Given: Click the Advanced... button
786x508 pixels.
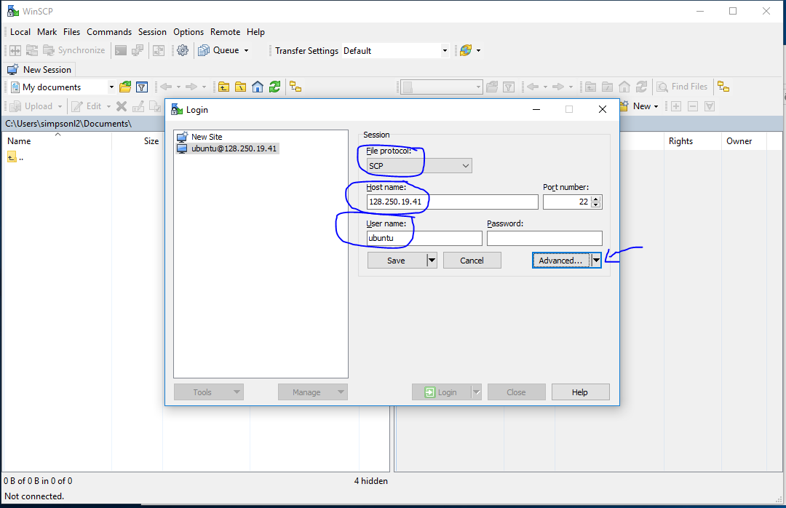Looking at the screenshot, I should point(560,261).
